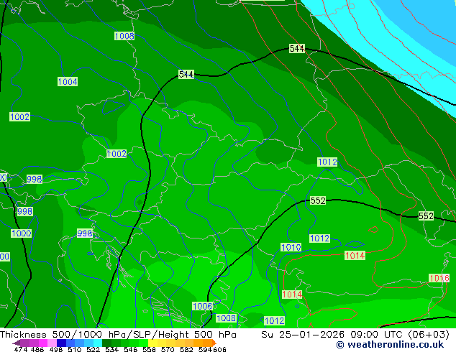This screenshot has width=456, height=352.
Task: Click the 1000 pressure label
Action: (x=22, y=233)
